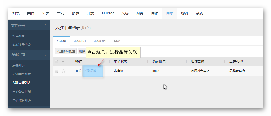Open 二级域名列表 in sidebar

22,100
